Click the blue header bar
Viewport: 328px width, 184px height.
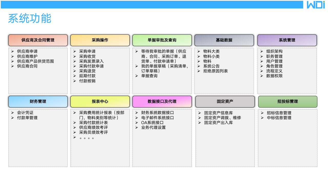click(154, 4)
